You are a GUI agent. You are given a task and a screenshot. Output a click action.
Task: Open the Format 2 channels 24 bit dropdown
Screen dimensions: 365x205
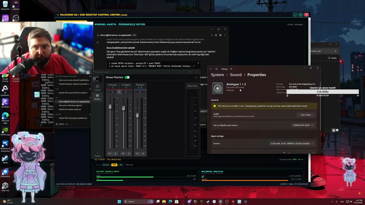click(291, 143)
